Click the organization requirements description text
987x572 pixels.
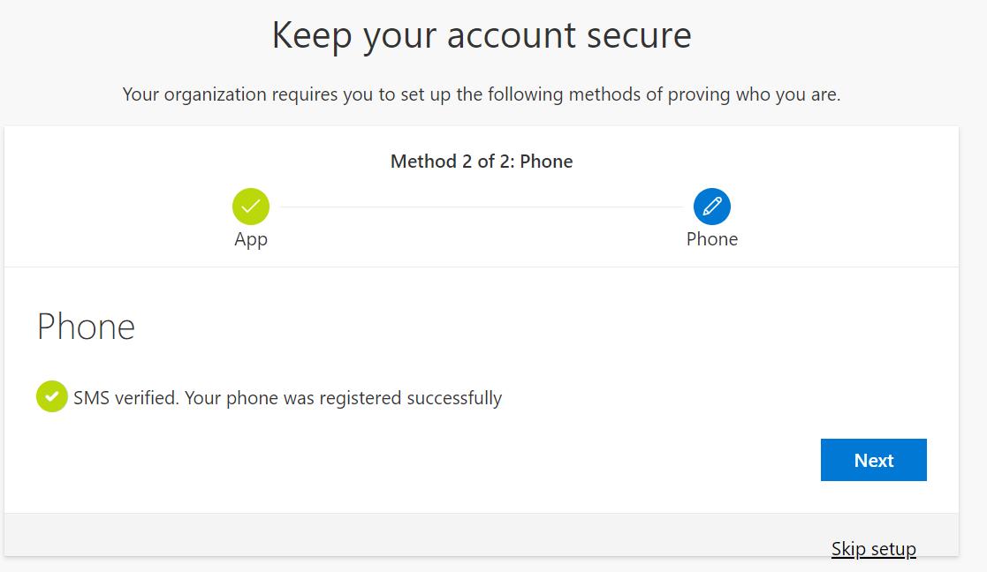point(482,95)
